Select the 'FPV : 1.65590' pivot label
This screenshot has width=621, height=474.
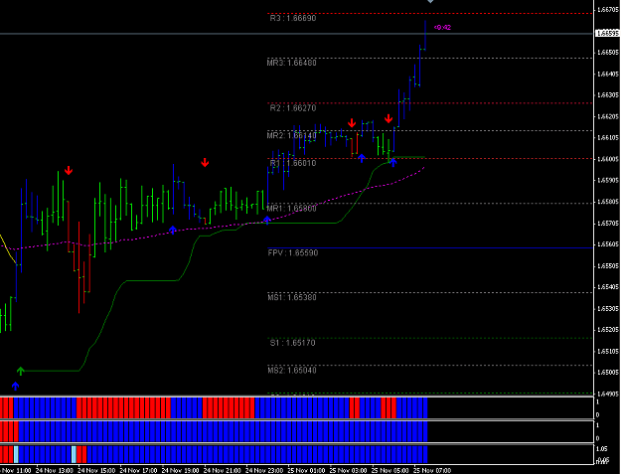(x=293, y=253)
